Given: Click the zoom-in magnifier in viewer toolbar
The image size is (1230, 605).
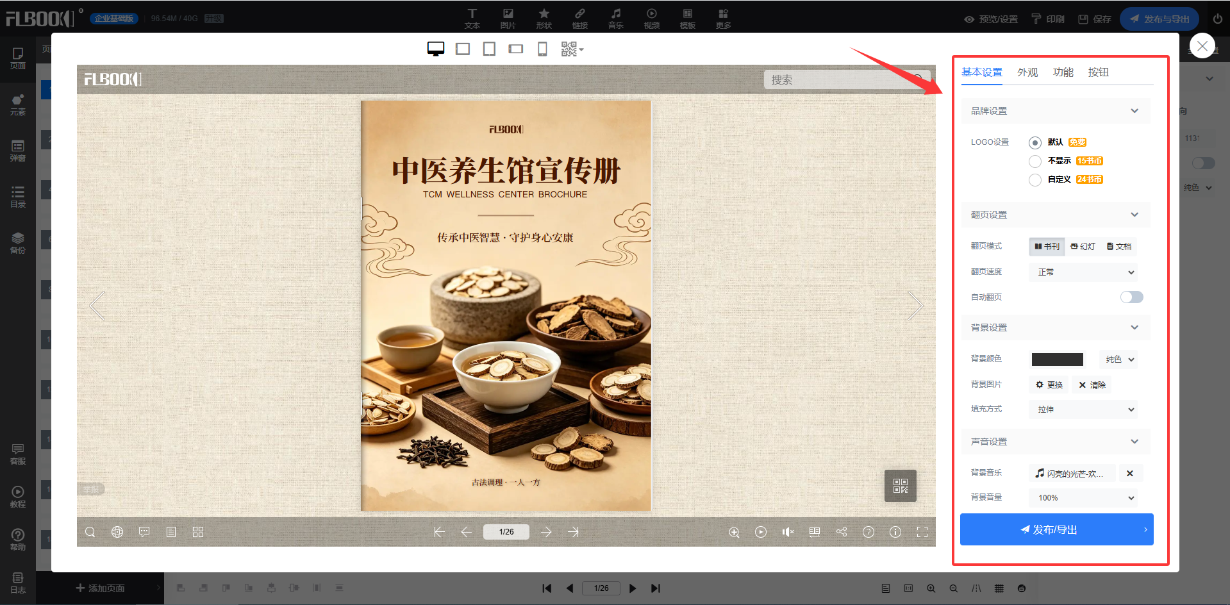Looking at the screenshot, I should [x=734, y=532].
